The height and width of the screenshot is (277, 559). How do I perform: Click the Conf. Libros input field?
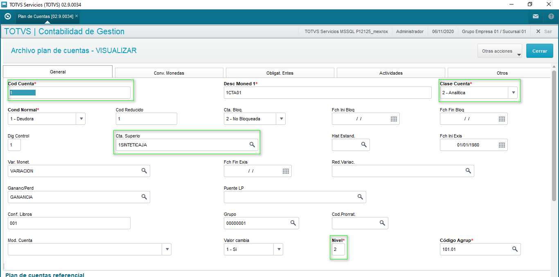pos(69,223)
